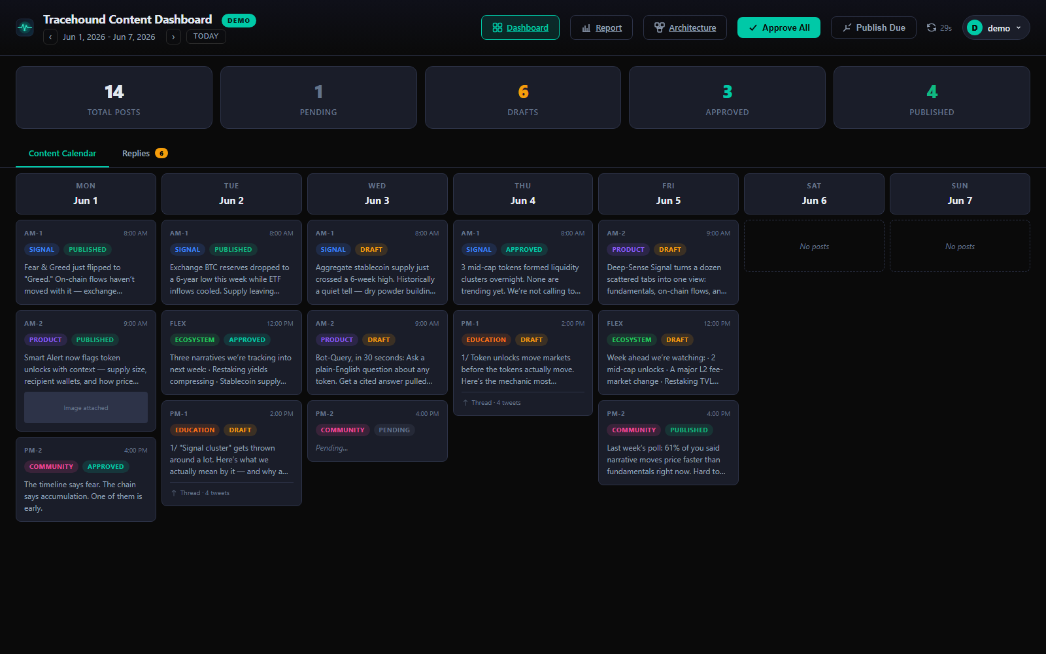
Task: Open 'The timeline says fear' community post
Action: [x=86, y=479]
